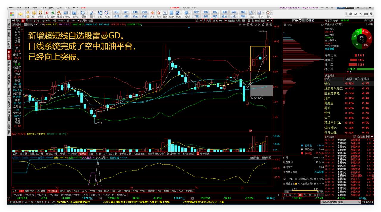Open the 数据 PE data icon
Image resolution: width=381 pixels, height=212 pixels.
pos(165,13)
